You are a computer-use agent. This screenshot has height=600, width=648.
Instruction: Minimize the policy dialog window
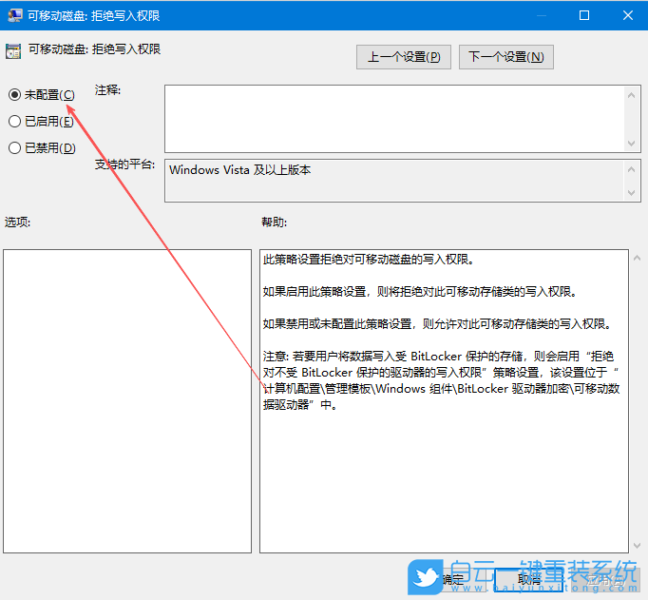(542, 15)
